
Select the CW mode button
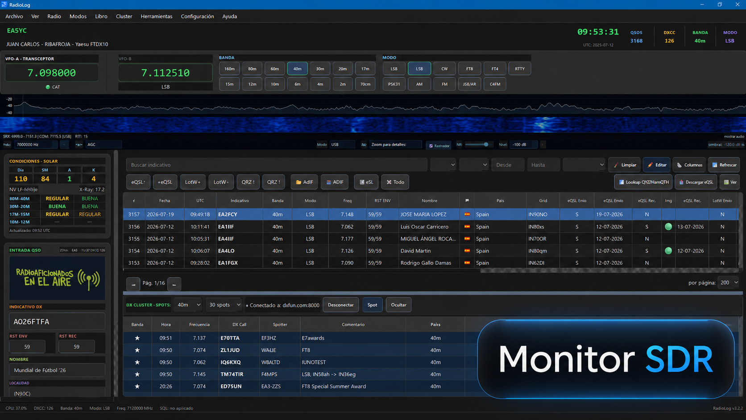(x=444, y=69)
